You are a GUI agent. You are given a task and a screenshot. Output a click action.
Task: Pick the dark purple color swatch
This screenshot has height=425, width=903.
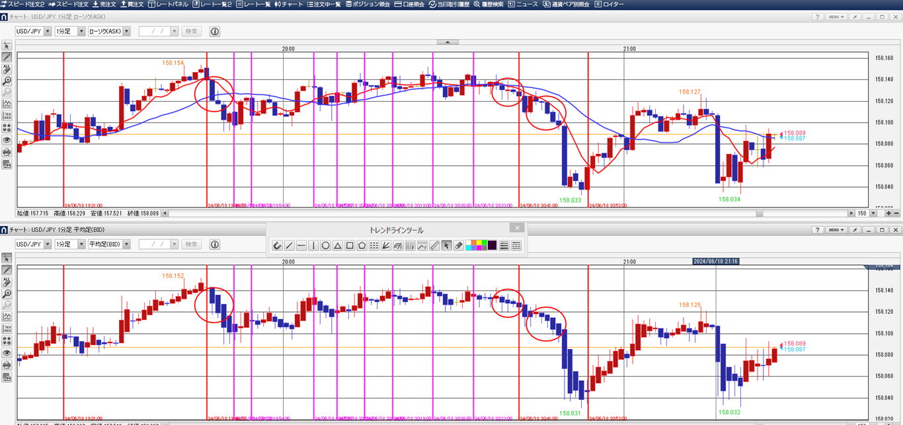coord(492,245)
